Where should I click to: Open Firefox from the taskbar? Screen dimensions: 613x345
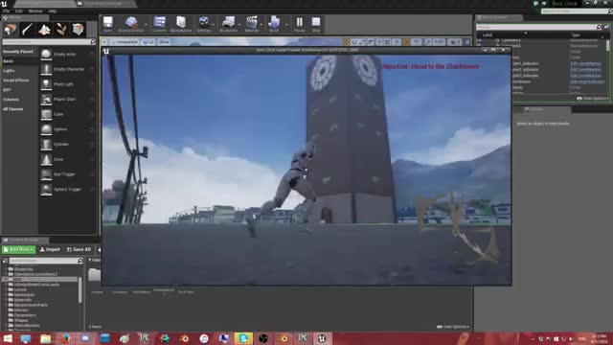(65, 338)
